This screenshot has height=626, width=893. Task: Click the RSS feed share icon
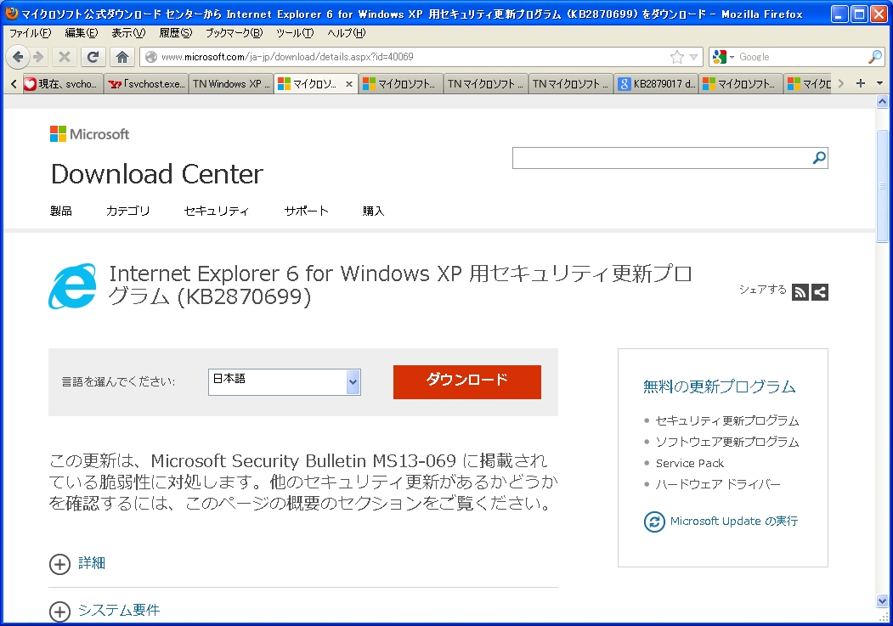(800, 292)
